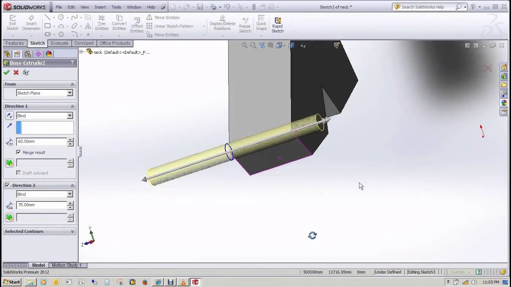Cancel Boss-Extrude2 with red X

(x=16, y=73)
